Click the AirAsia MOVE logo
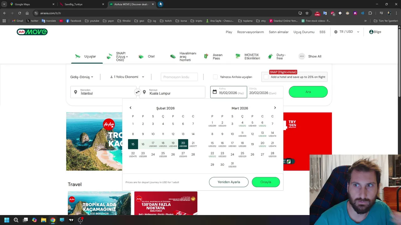The width and height of the screenshot is (401, 225). click(32, 32)
